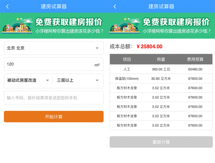Select the 人工 row in the cost table
Viewport: 215px width, 163px height.
pyautogui.click(x=161, y=69)
